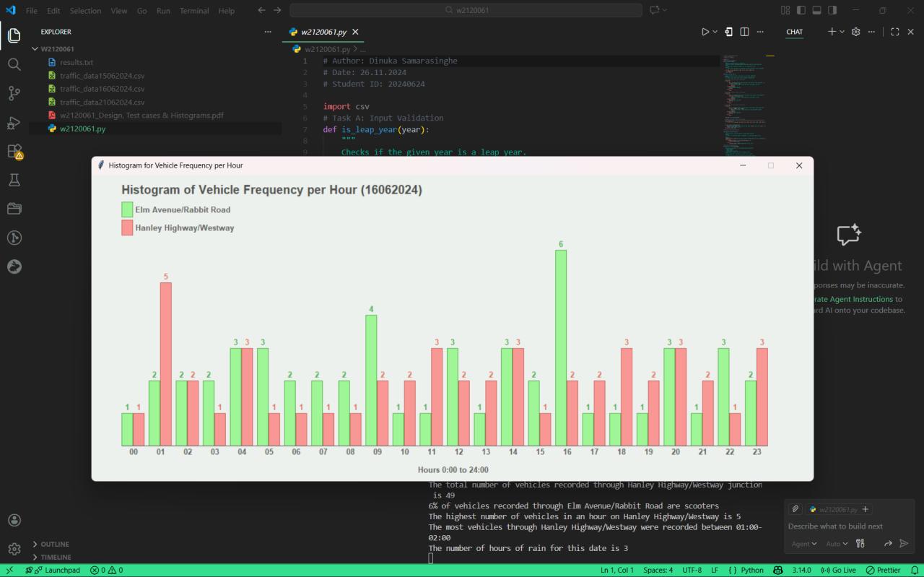Click the green Elm Avenue/Rabbit Road legend swatch
The image size is (924, 577).
tap(127, 209)
